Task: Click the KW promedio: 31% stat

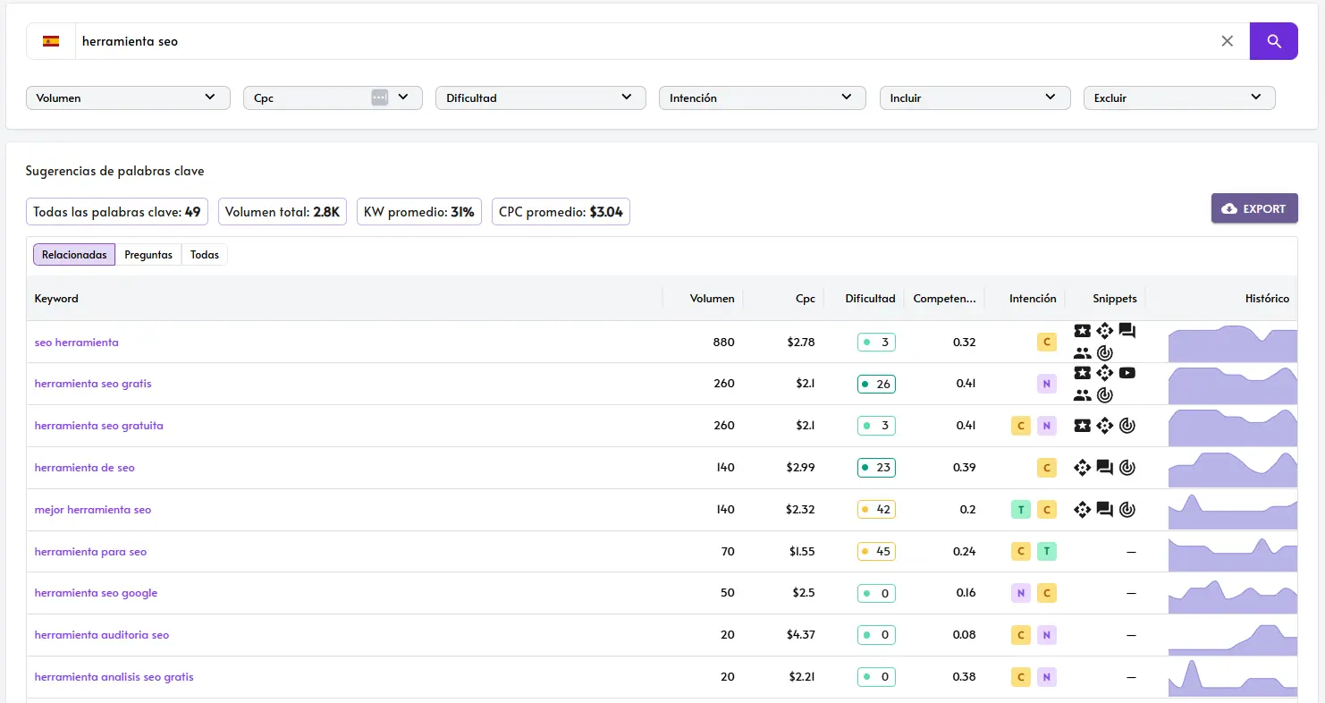Action: click(419, 212)
